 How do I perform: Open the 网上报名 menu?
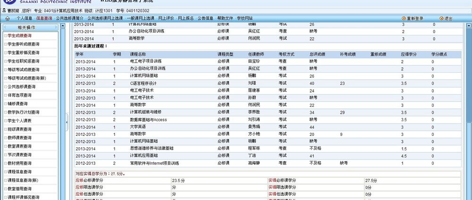(x=185, y=18)
